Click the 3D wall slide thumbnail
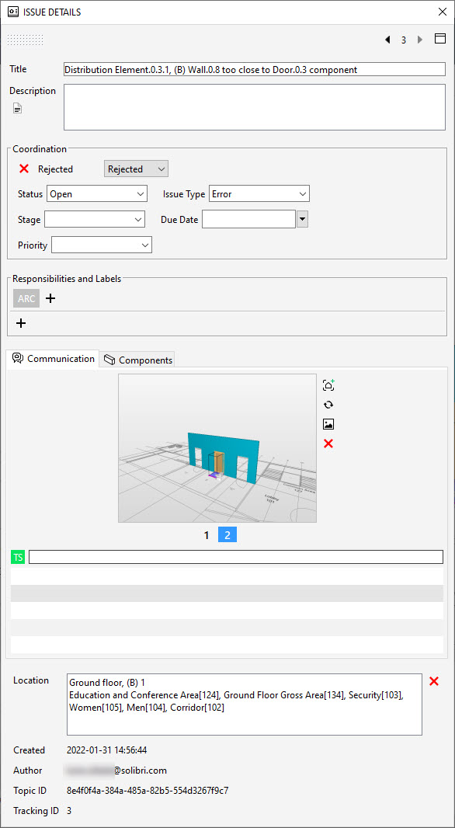Screen dimensions: 455x828 217,448
